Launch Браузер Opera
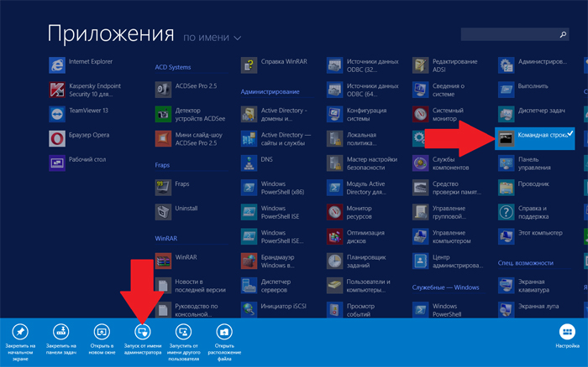588x367 pixels. (57, 139)
